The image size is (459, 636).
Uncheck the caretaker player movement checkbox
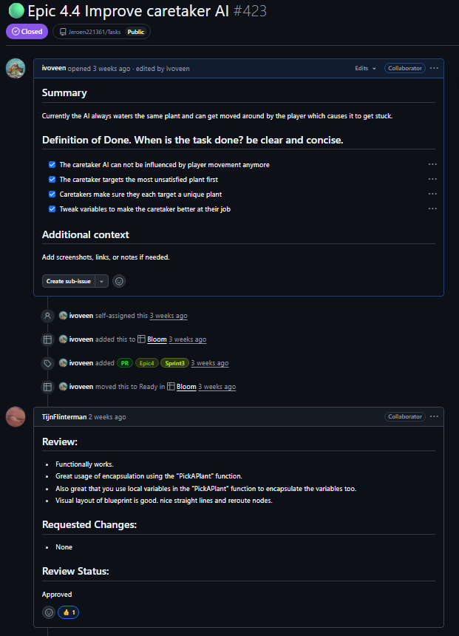52,164
